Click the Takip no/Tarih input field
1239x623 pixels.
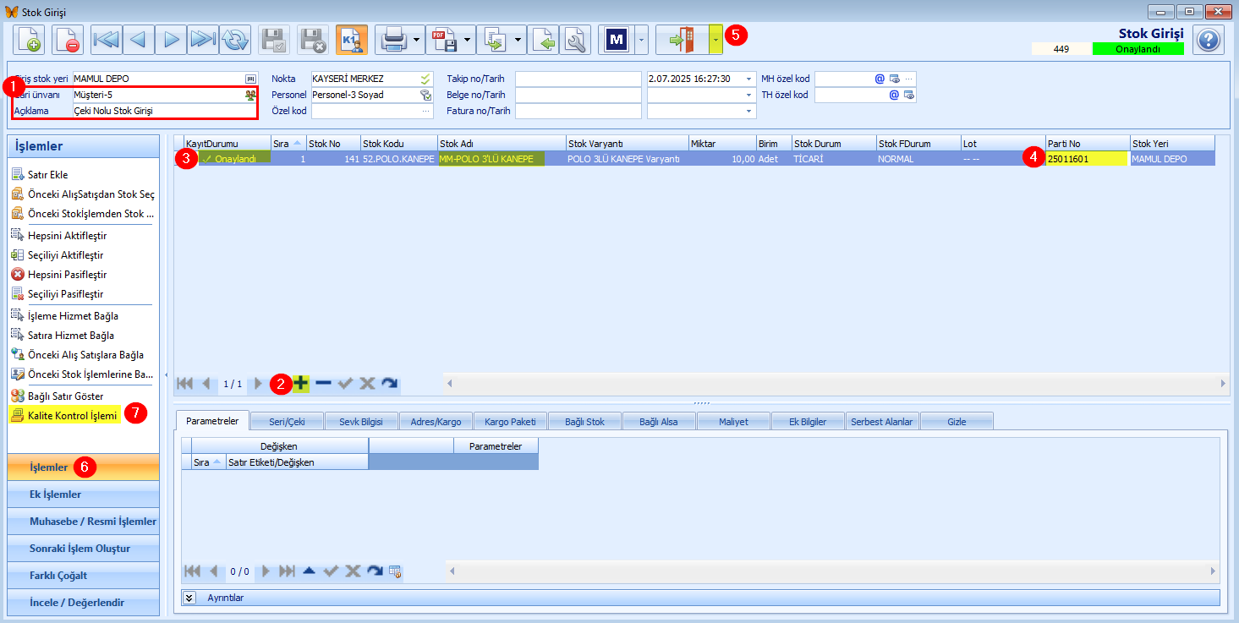pos(578,79)
